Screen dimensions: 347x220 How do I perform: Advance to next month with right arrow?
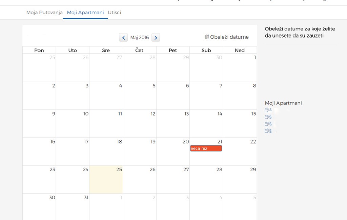pos(156,38)
